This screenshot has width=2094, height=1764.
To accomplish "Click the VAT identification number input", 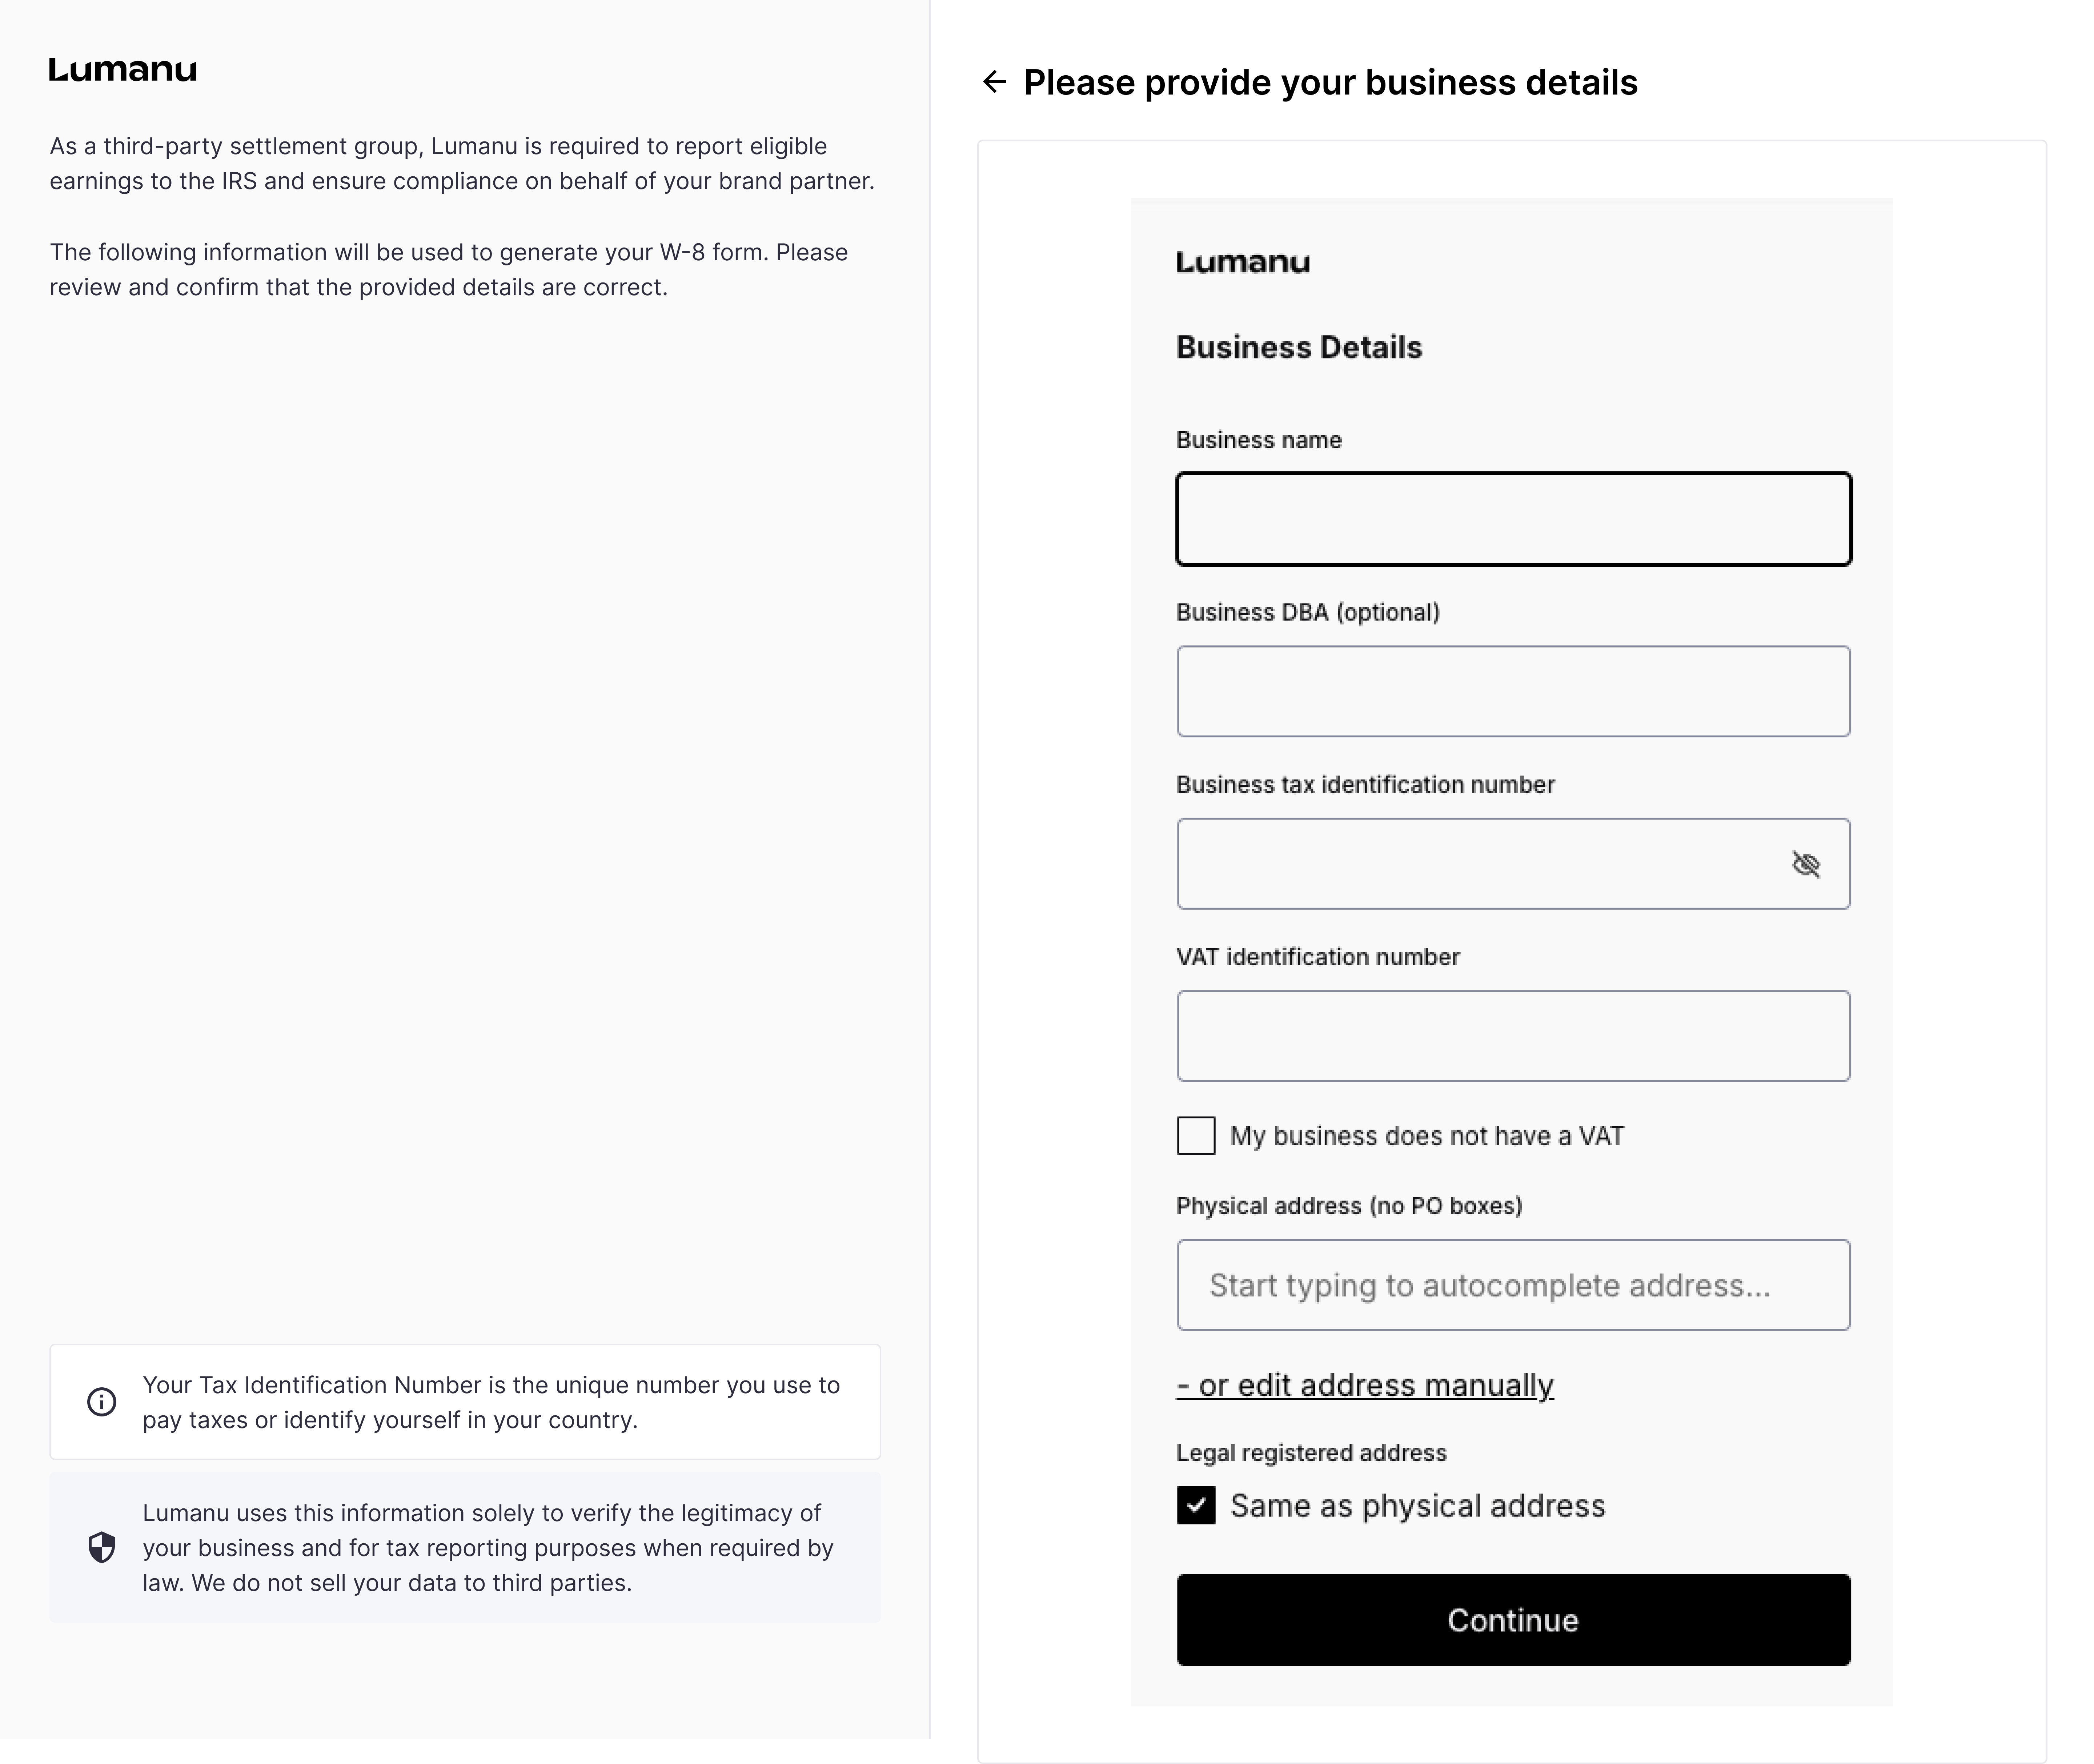I will (1513, 1036).
